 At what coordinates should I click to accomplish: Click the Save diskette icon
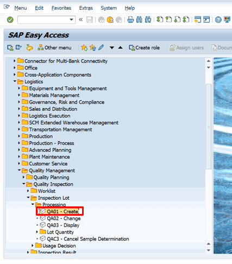90,20
